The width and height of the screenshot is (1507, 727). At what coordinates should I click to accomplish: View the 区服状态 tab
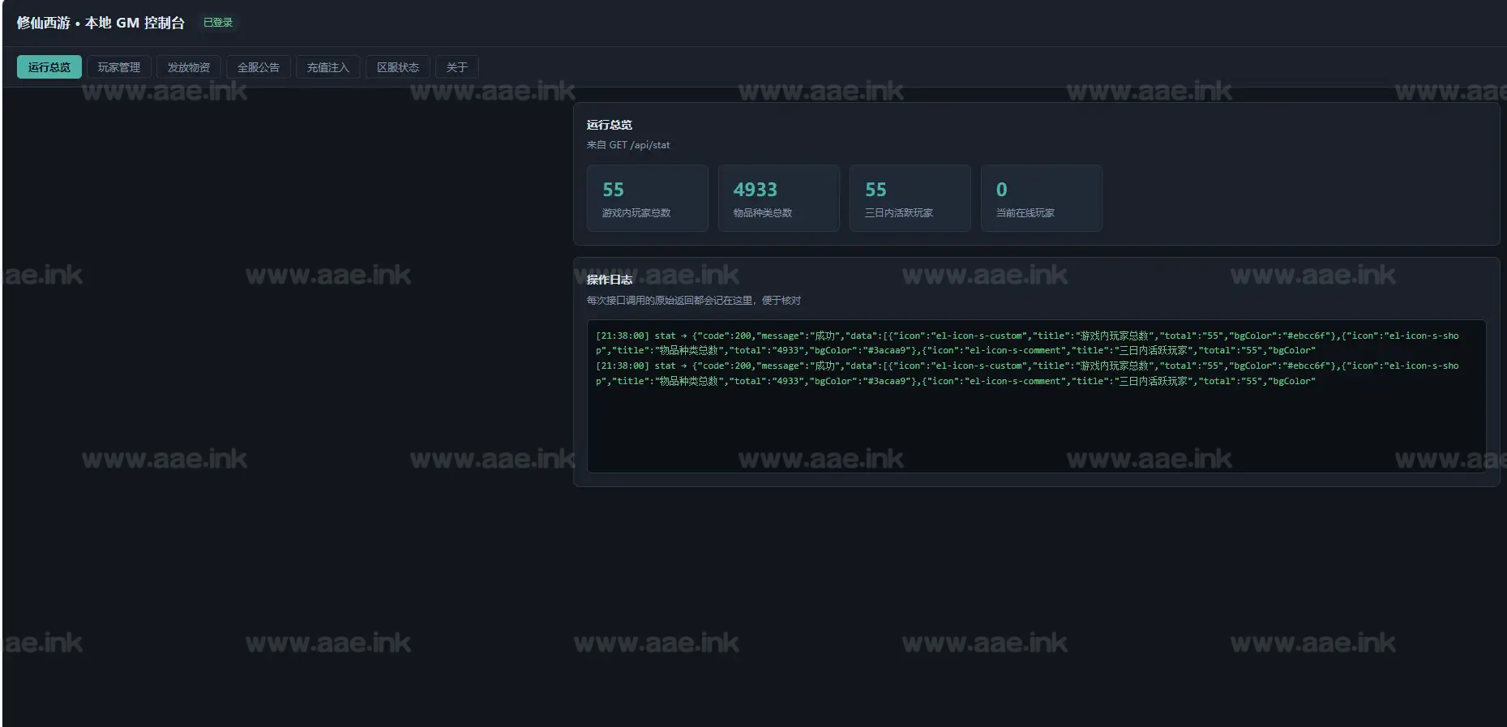click(398, 67)
